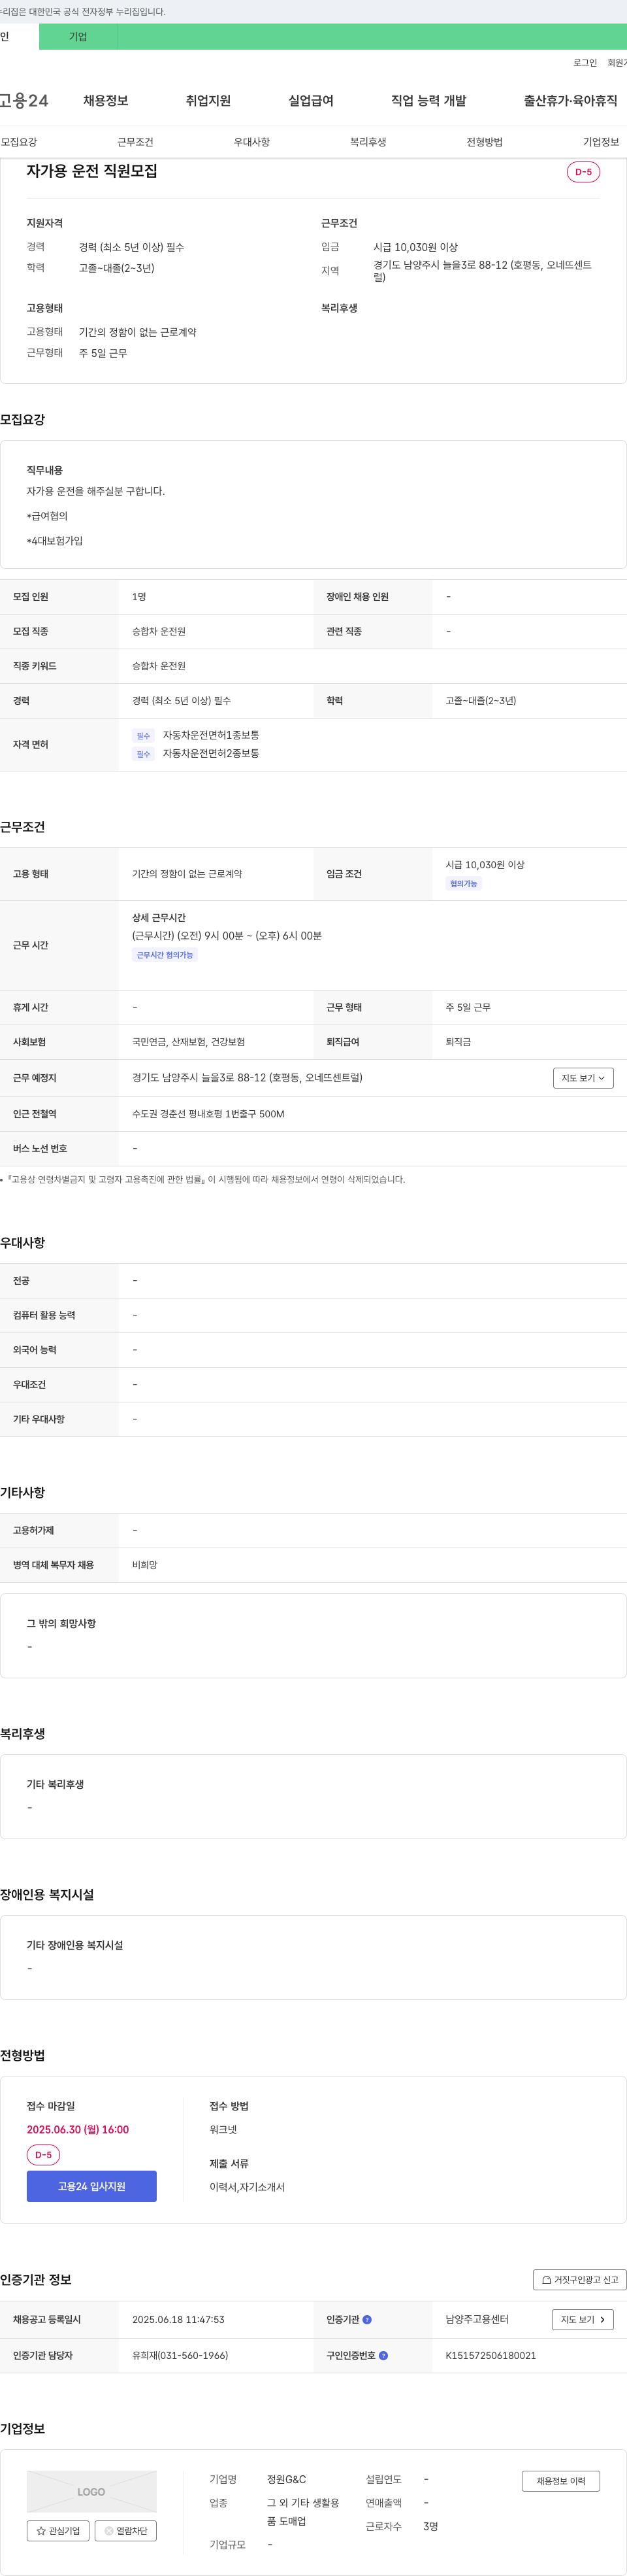Screen dimensions: 627x2576
Task: Click 필수 tag for 자동차운전면허2종보통
Action: (143, 754)
